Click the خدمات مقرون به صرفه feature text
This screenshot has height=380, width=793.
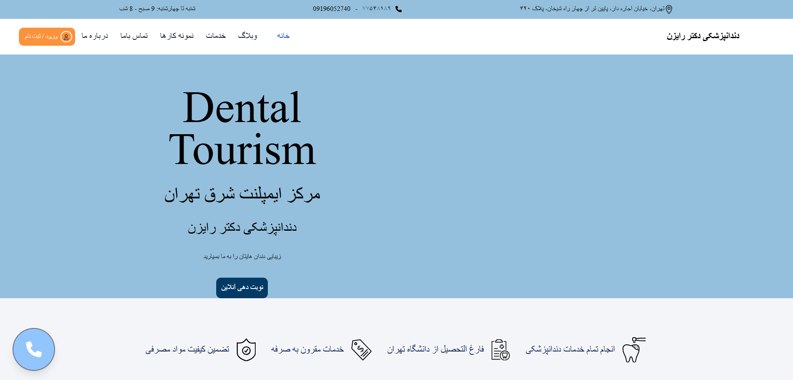pos(307,349)
